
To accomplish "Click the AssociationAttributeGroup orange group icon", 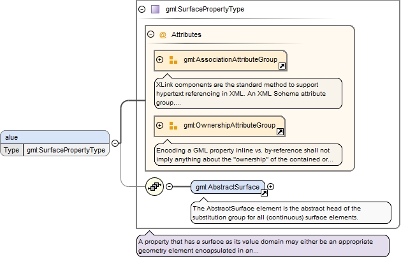I will (x=173, y=60).
